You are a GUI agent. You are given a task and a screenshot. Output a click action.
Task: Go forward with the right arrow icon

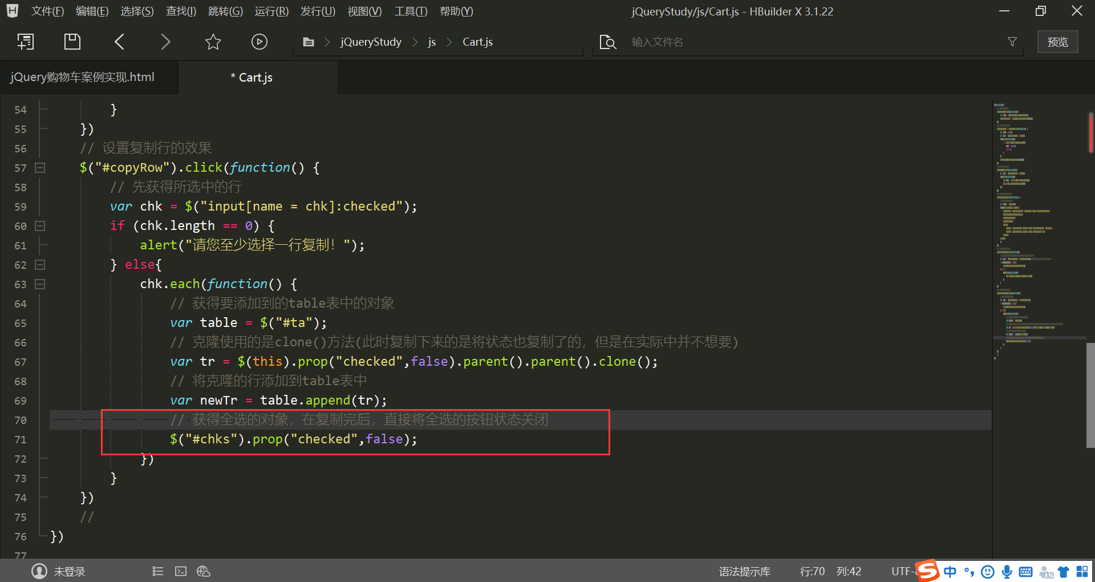tap(165, 42)
